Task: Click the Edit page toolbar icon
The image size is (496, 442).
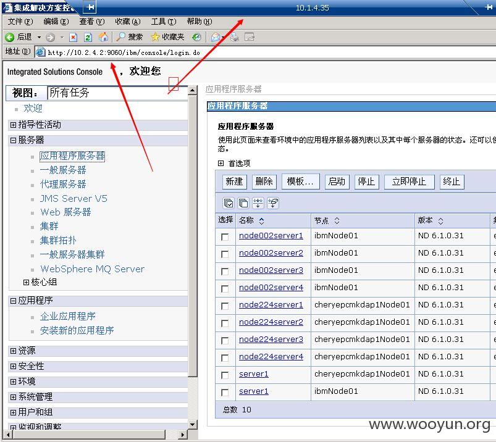Action: point(250,37)
